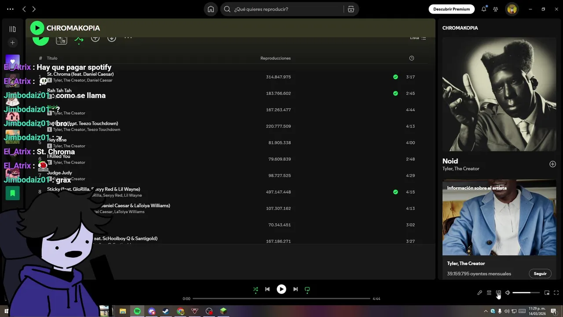This screenshot has height=317, width=563.
Task: Open the three-dot app menu at top left
Action: pos(10,9)
